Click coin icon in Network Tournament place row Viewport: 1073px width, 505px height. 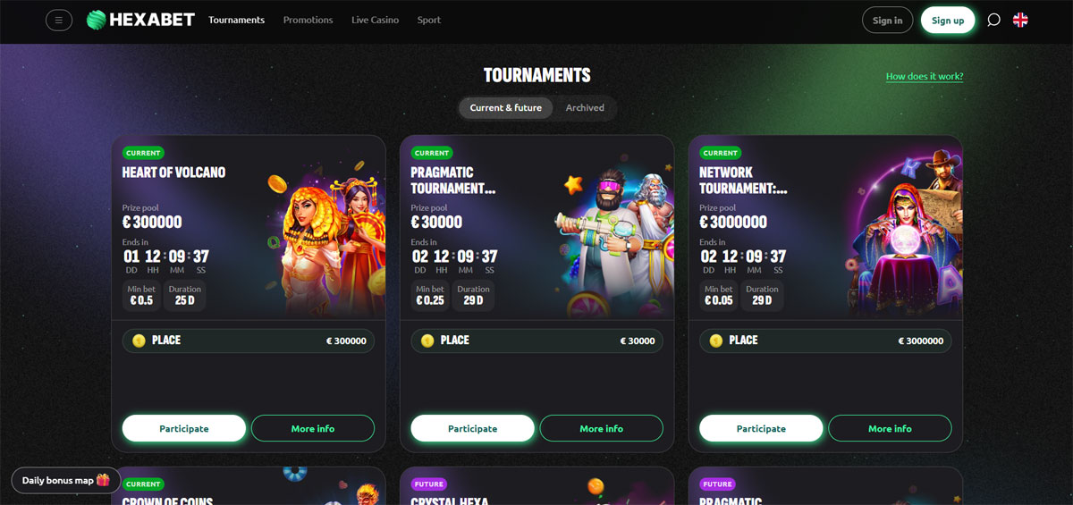[x=716, y=341]
